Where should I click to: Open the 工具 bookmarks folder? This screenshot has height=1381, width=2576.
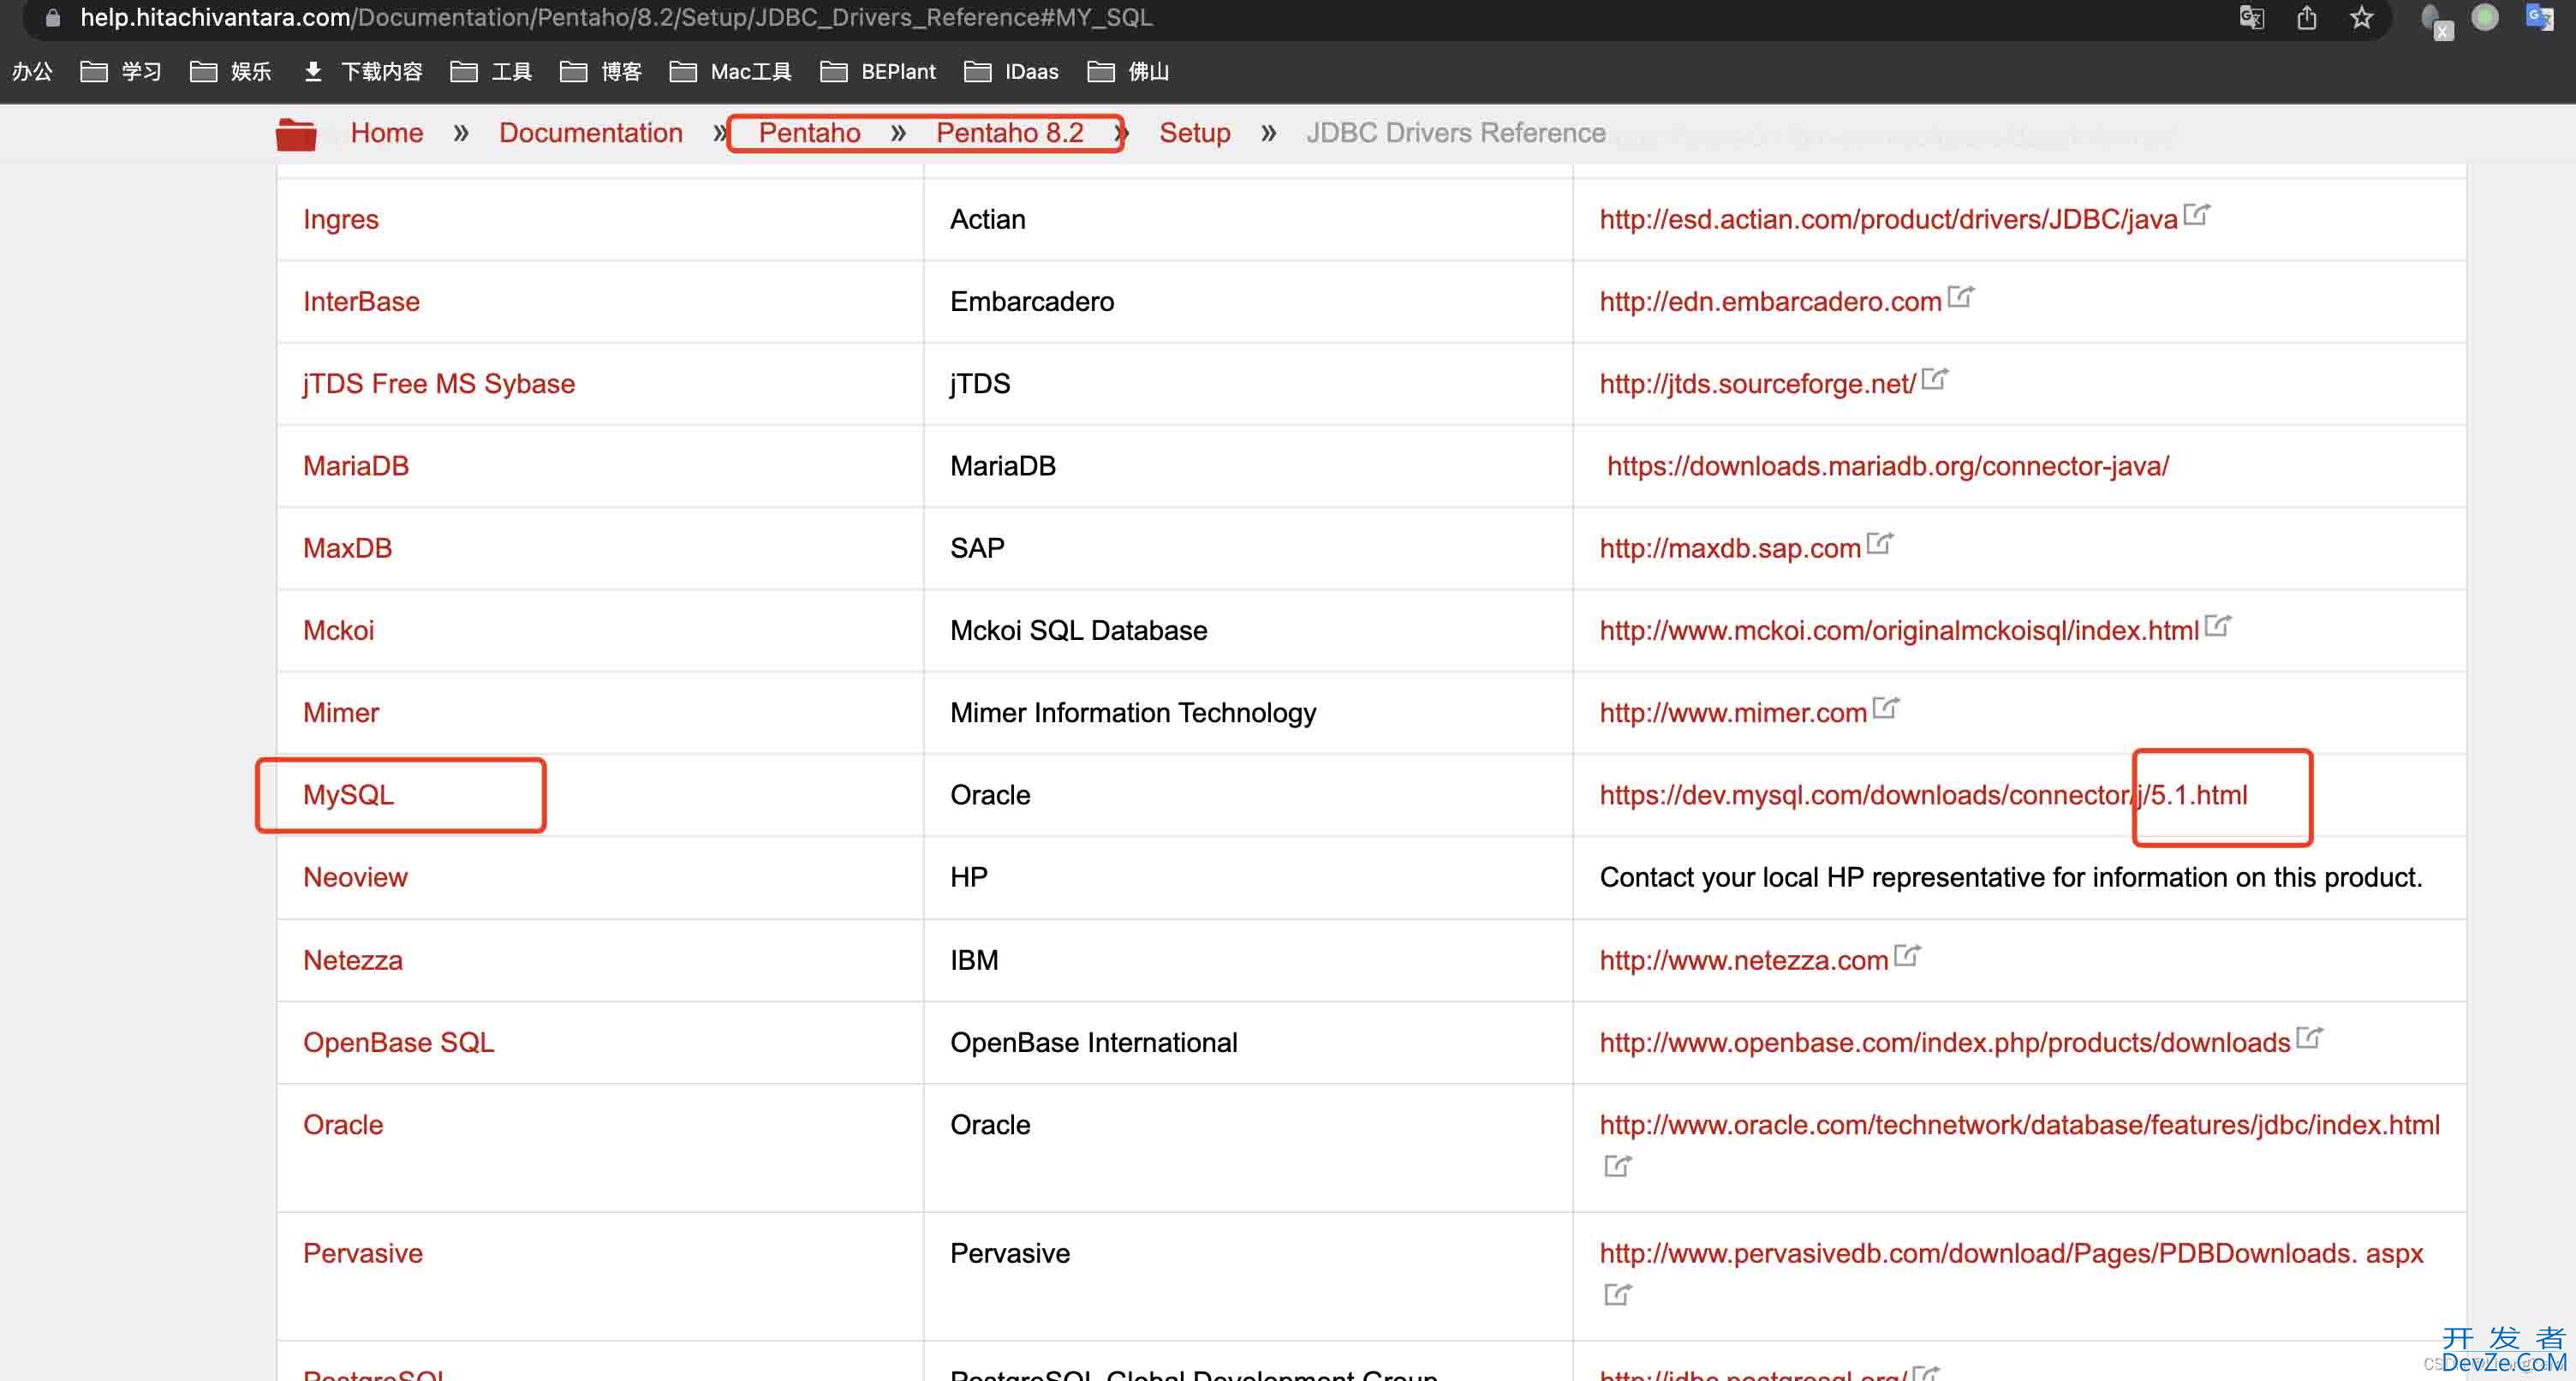pyautogui.click(x=491, y=72)
